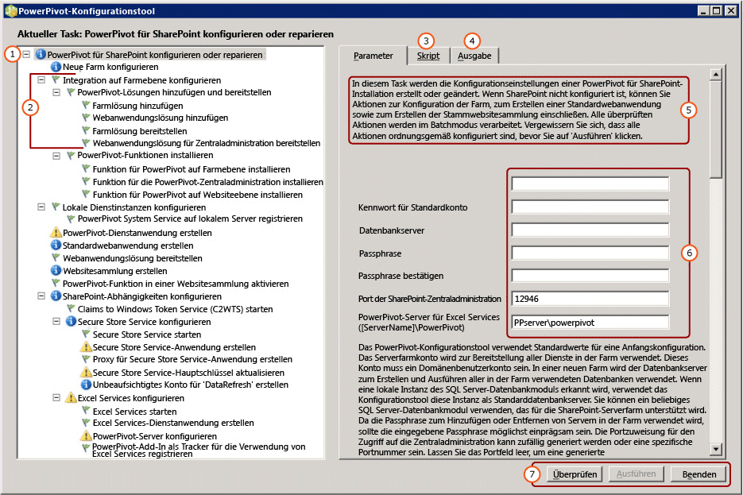Open the Ausgabe tab
This screenshot has height=495, width=743.
point(474,56)
